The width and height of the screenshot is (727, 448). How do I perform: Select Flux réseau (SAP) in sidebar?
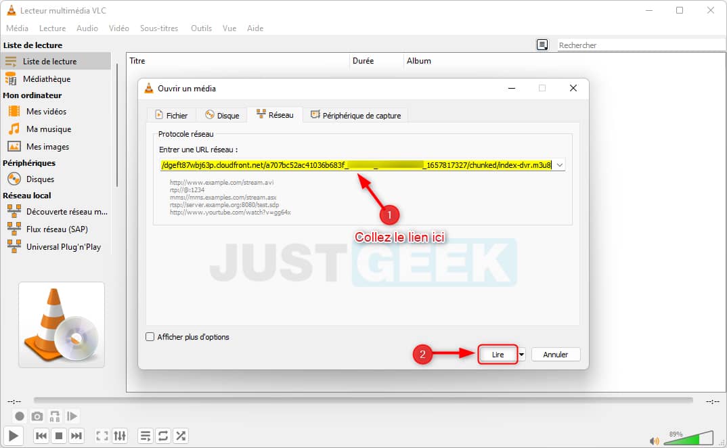click(56, 229)
